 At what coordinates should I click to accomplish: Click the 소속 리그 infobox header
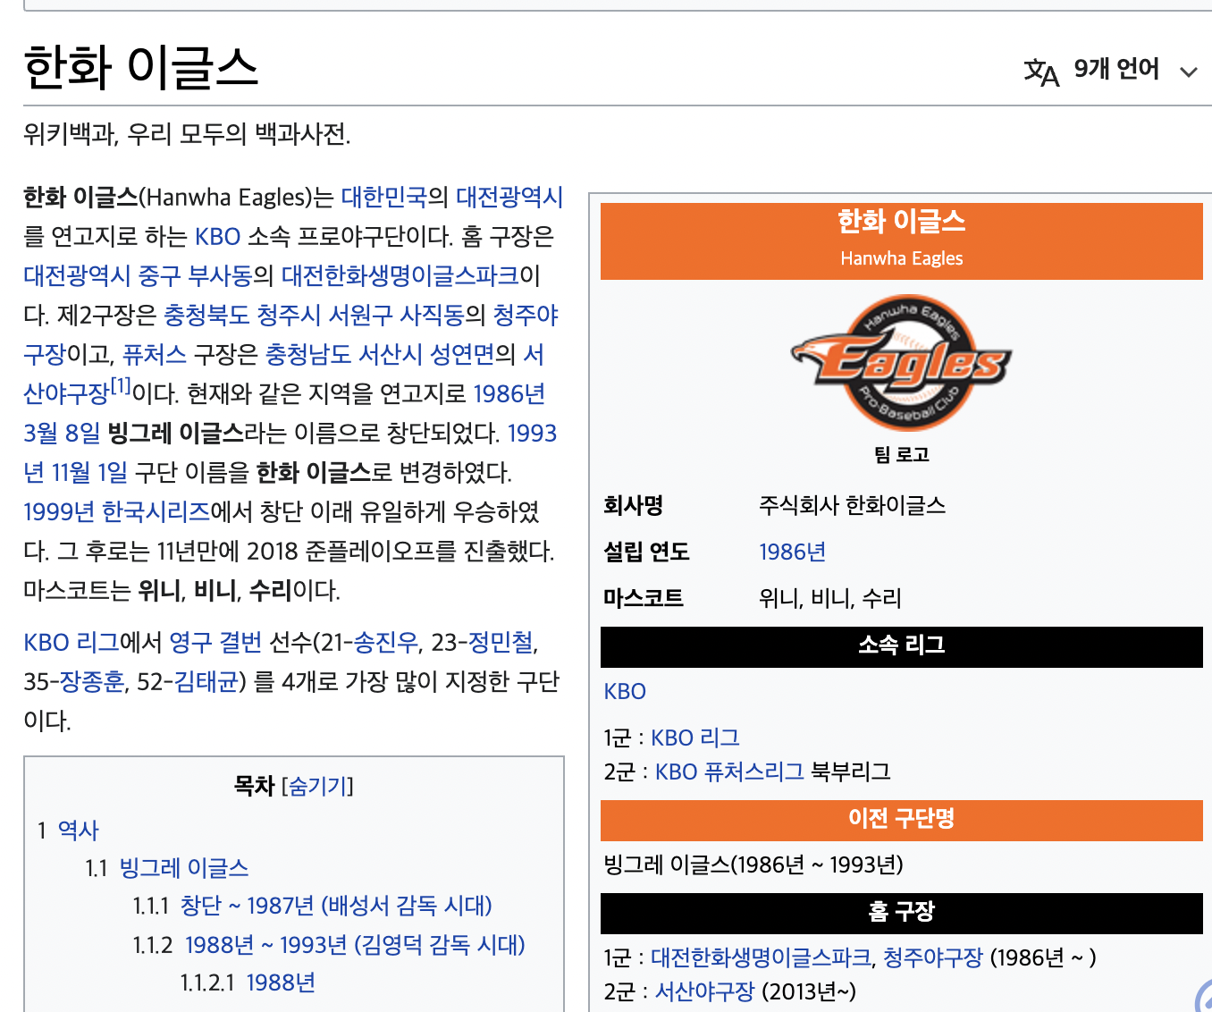902,645
